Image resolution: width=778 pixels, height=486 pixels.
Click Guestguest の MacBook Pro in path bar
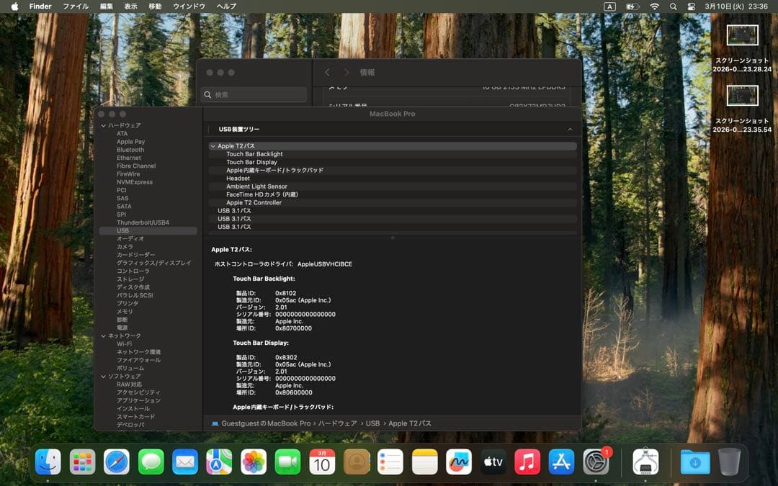(265, 423)
